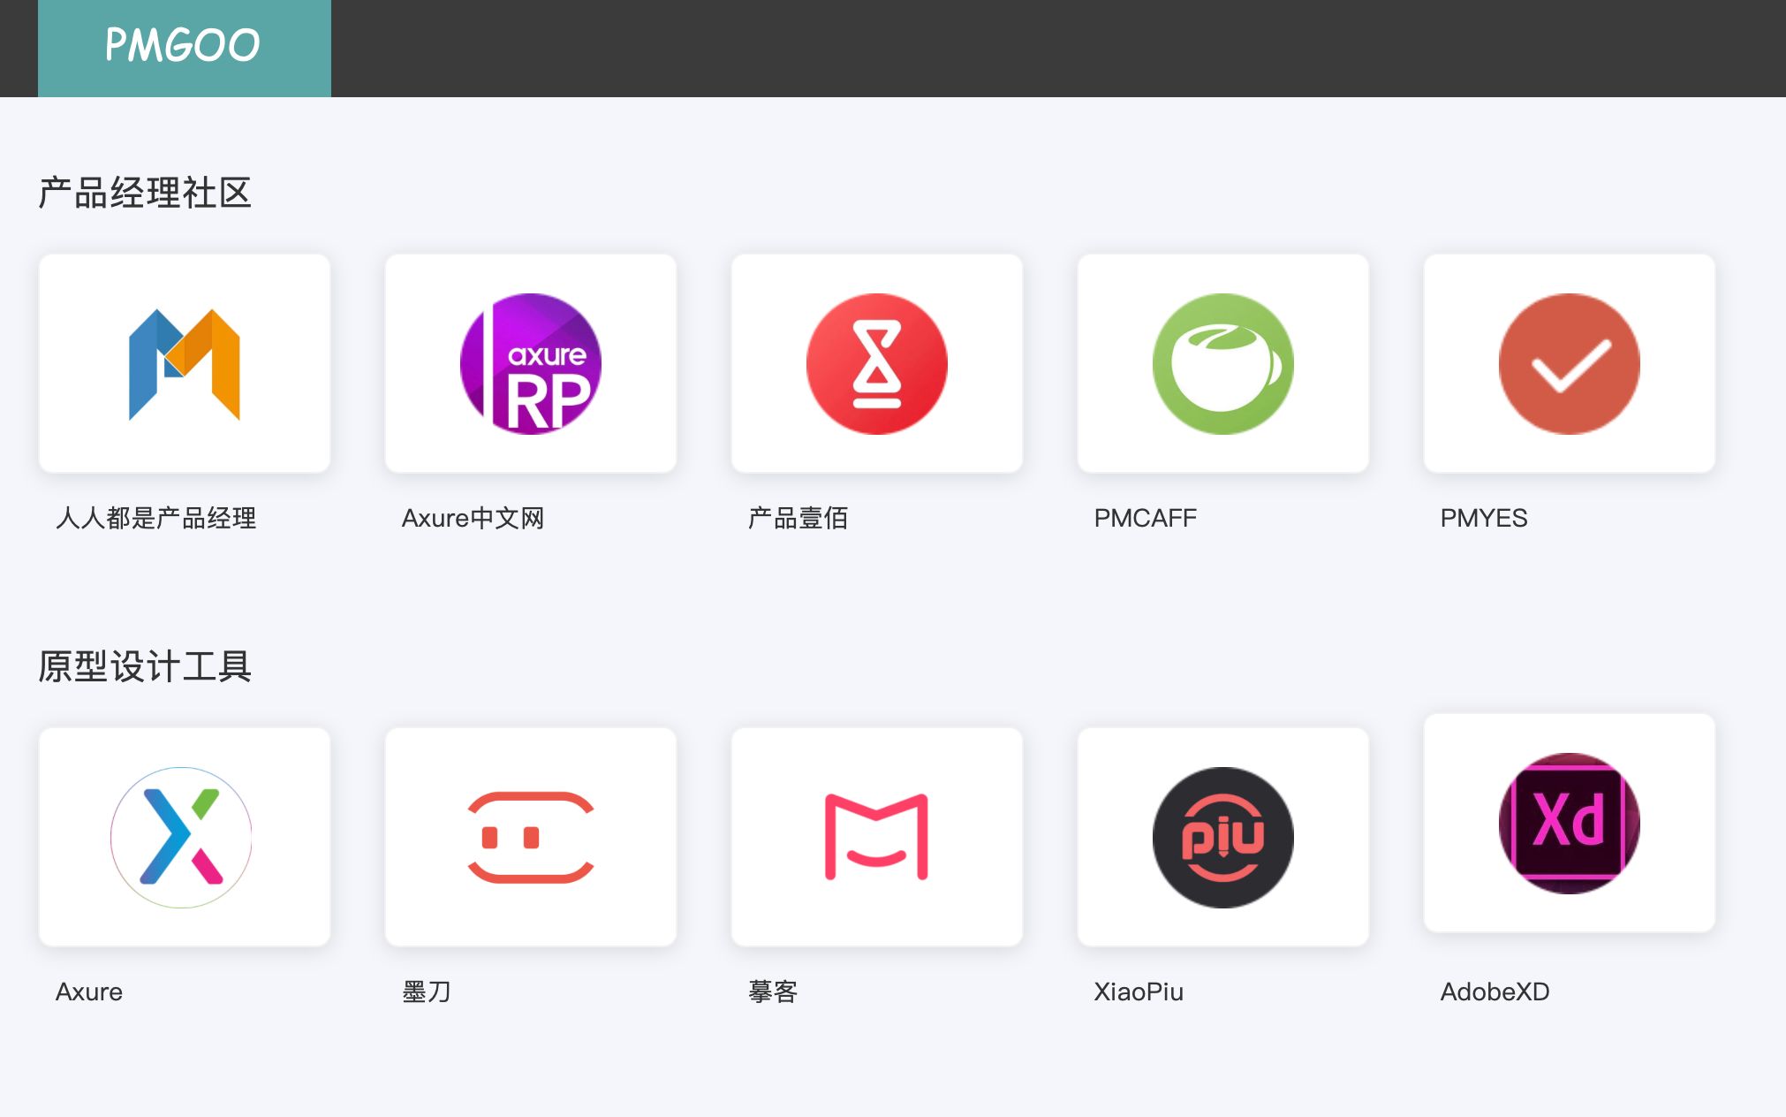The image size is (1786, 1117).
Task: Click the 产品经理社区 section heading
Action: (x=145, y=193)
